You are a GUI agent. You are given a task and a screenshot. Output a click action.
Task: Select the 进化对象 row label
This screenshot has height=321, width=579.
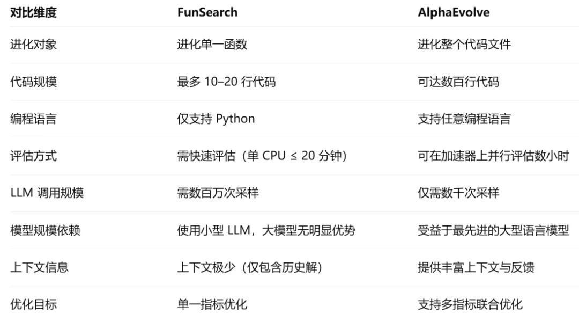[x=33, y=45]
